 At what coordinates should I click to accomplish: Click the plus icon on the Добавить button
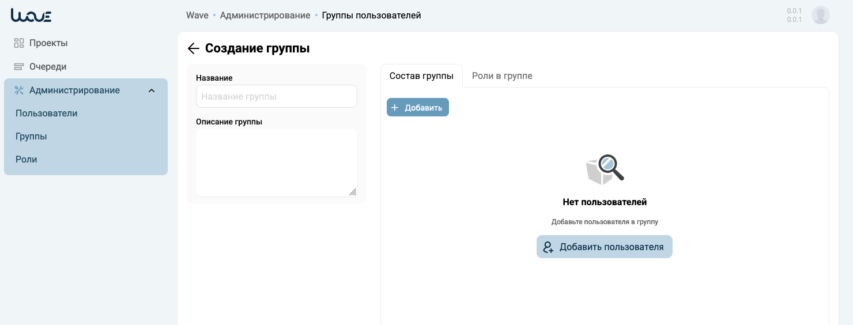[395, 108]
